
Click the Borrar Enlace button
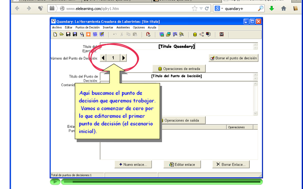231,164
